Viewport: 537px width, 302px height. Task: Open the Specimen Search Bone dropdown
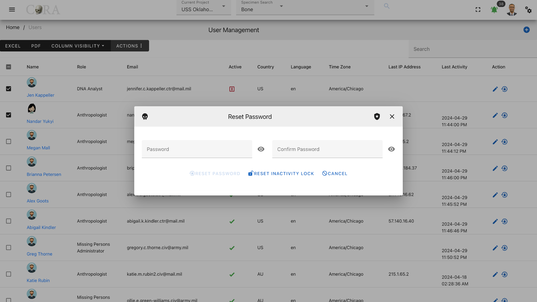[305, 7]
